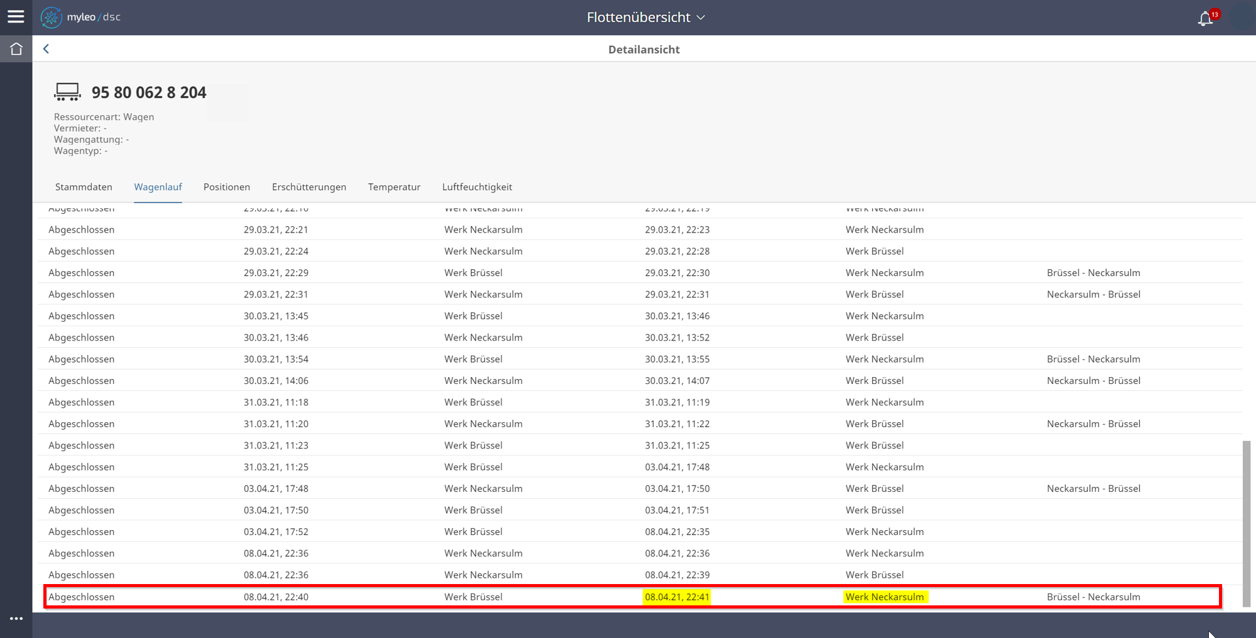Click the end time 08.04.21, 22:35
1256x638 pixels.
[x=677, y=532]
